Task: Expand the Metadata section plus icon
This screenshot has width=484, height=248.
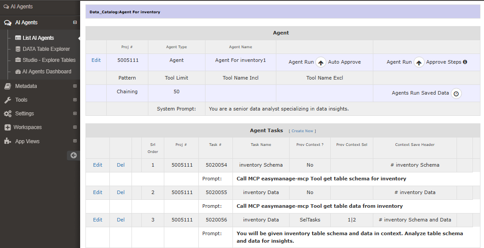Action: tap(75, 86)
